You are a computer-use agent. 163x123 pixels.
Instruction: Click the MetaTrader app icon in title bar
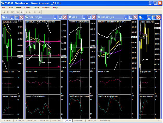point(3,3)
